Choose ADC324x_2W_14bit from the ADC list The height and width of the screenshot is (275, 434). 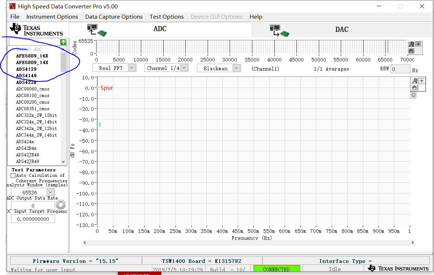coord(37,122)
